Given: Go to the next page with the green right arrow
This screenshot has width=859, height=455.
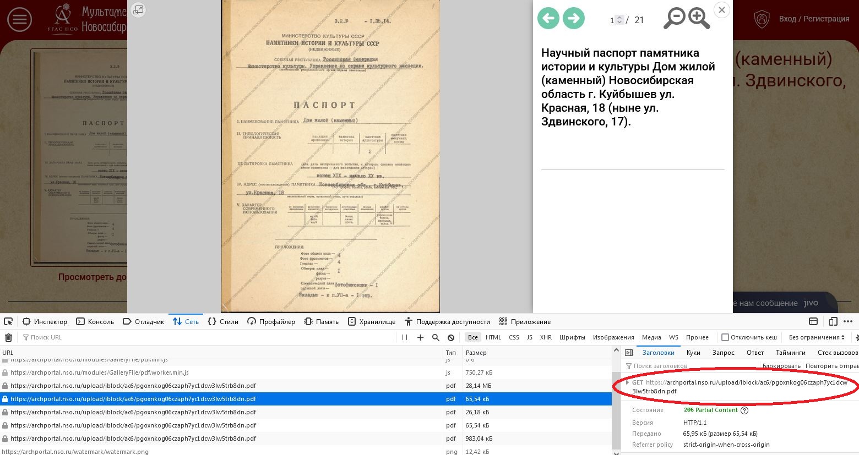Looking at the screenshot, I should [573, 18].
